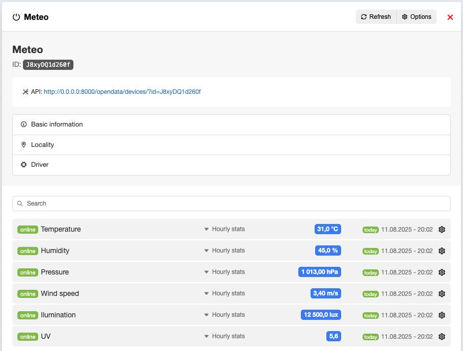Follow the opendata API device link
The height and width of the screenshot is (351, 463).
click(122, 92)
